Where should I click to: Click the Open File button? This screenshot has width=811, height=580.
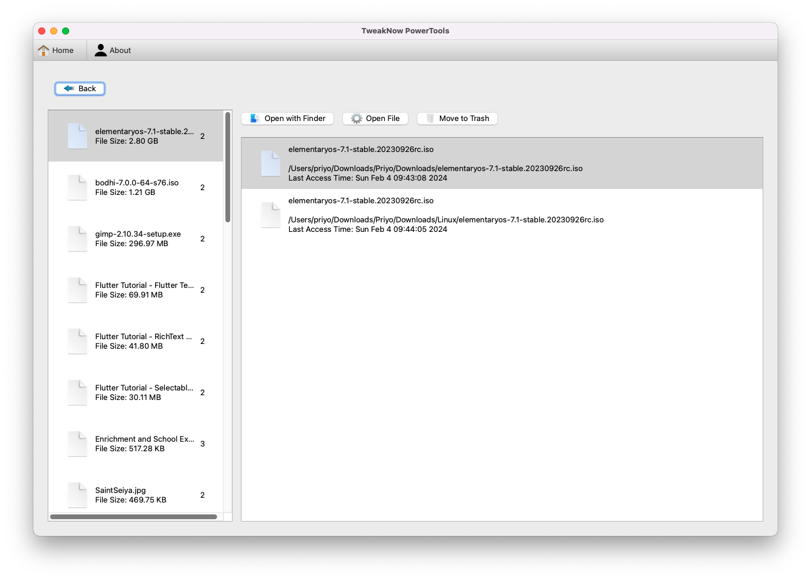pos(374,118)
